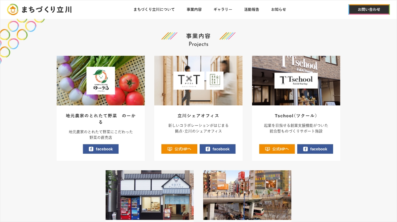Click the facebook icon under のーかる
This screenshot has height=222, width=397.
pyautogui.click(x=91, y=149)
